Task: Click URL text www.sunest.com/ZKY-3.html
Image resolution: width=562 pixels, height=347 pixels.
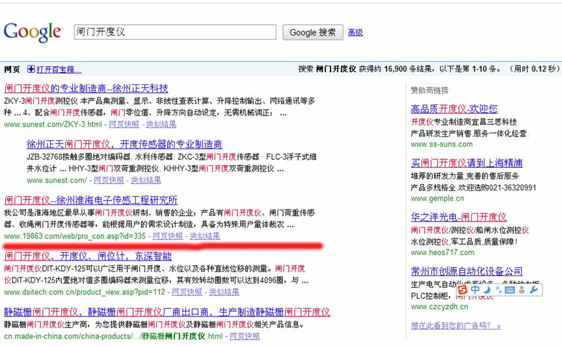Action: tap(53, 124)
